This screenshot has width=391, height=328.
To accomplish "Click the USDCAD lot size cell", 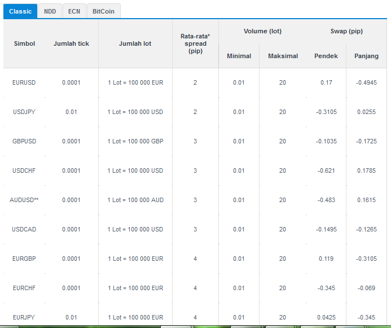I will tap(135, 229).
